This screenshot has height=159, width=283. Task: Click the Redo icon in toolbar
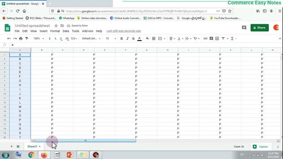[x=15, y=38]
